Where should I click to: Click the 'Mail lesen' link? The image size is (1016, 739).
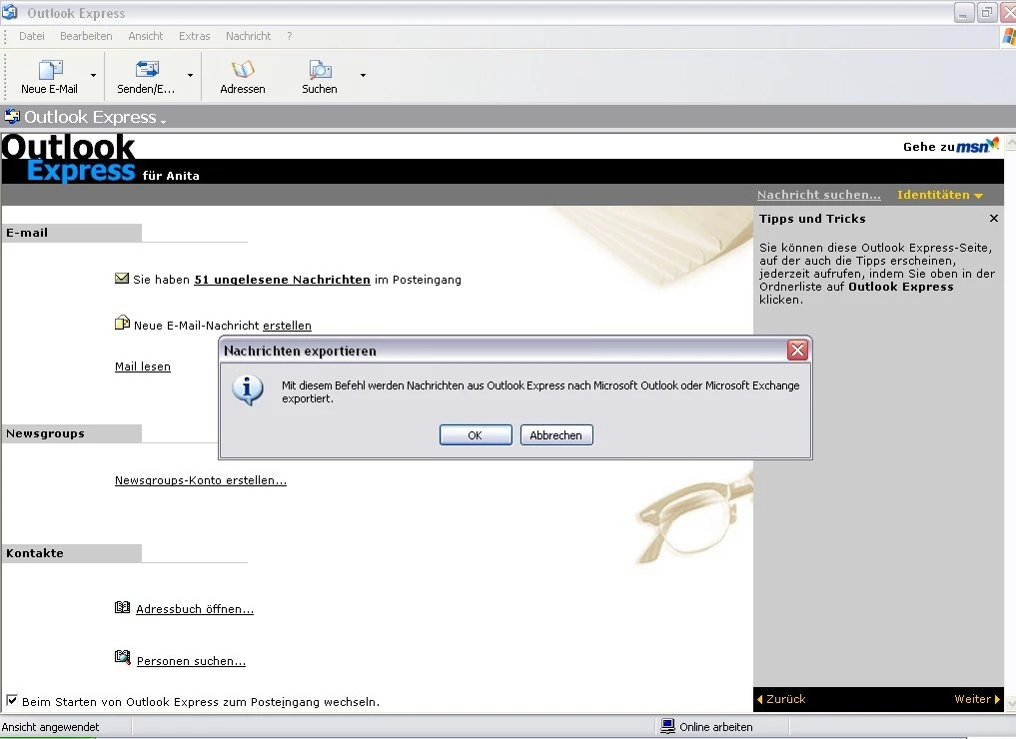coord(143,367)
